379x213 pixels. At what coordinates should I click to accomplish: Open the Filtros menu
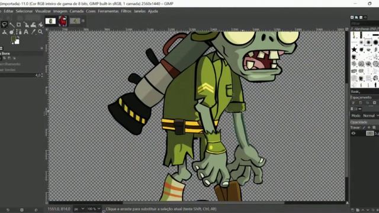(126, 11)
